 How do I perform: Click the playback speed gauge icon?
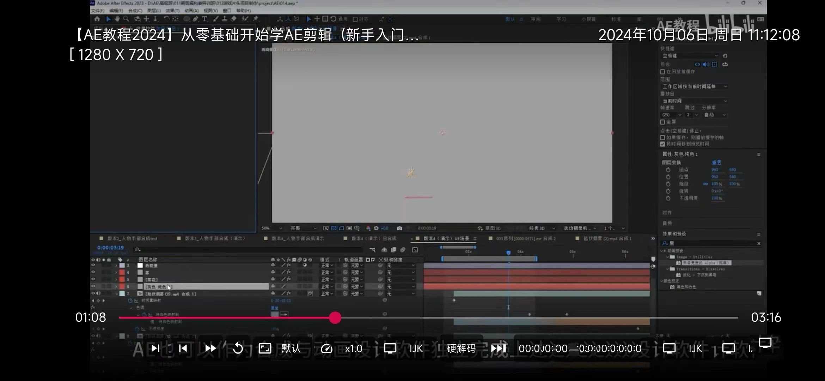point(326,349)
